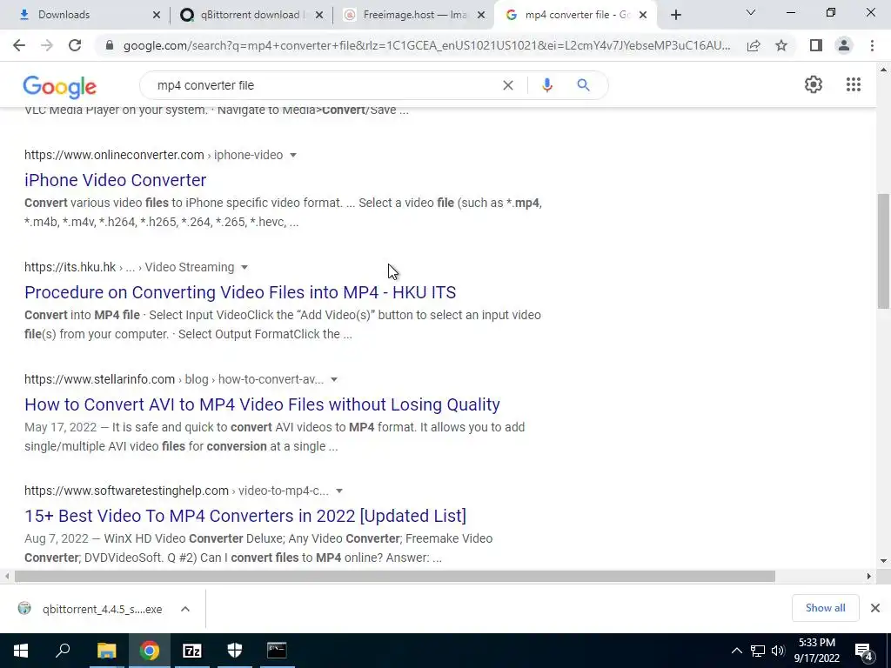Open Google apps grid
Screen dimensions: 891x668
854,84
